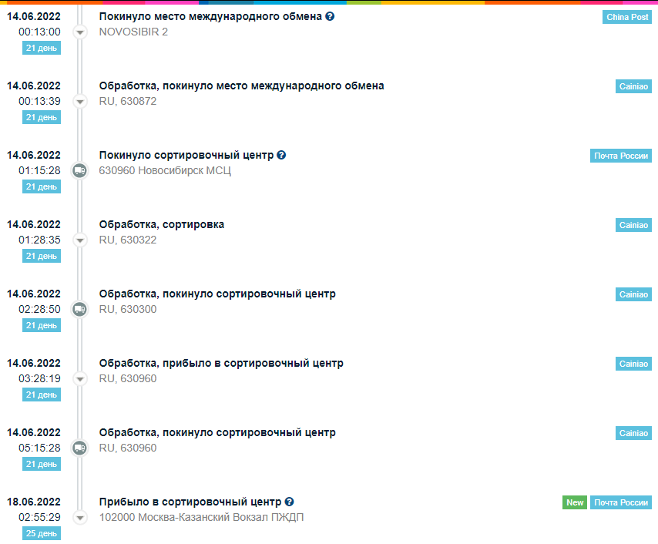Screen dimensions: 658x544
Task: Click down-arrow marker at the 00:13:39 event
Action: tap(79, 102)
